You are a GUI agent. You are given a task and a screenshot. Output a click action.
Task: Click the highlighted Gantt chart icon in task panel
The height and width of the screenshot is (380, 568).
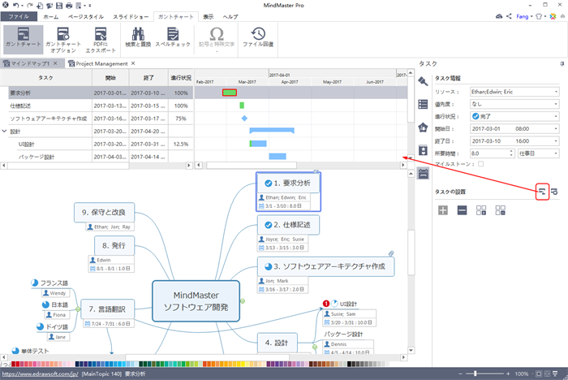pos(541,191)
